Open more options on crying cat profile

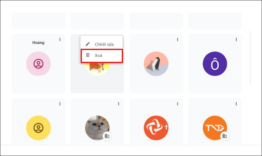click(x=119, y=104)
